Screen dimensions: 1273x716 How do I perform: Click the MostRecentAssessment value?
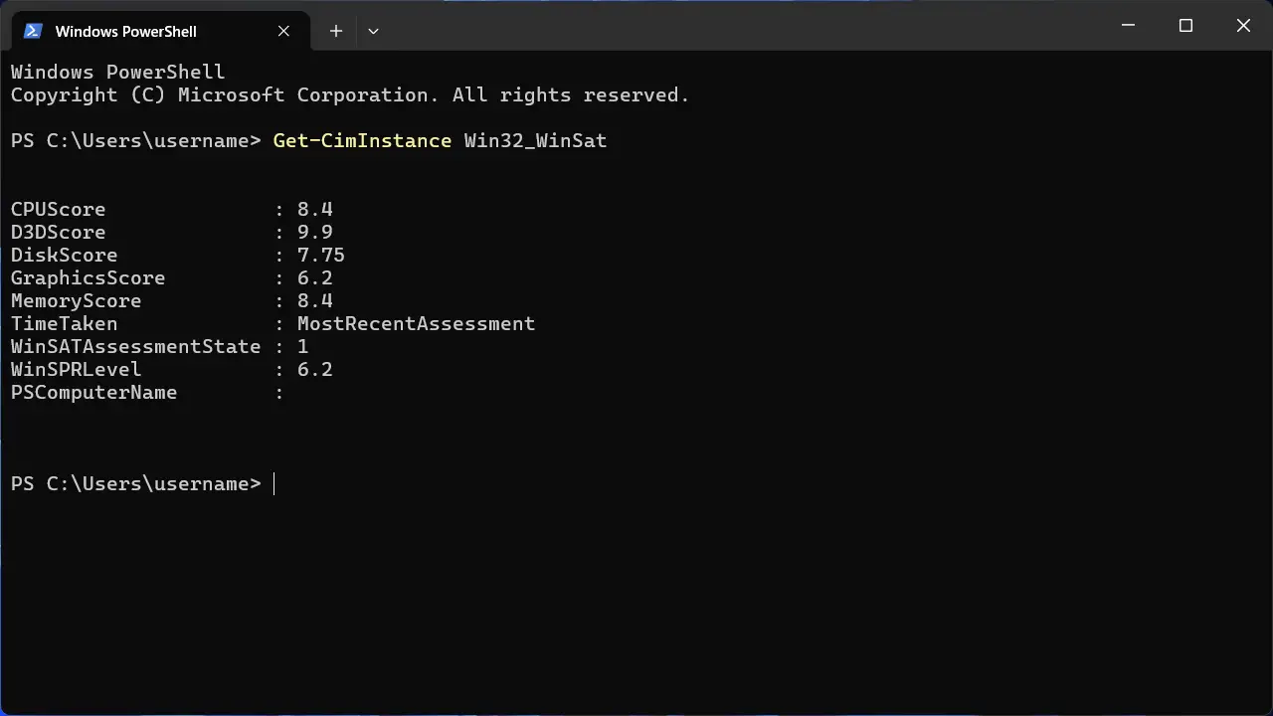click(416, 323)
